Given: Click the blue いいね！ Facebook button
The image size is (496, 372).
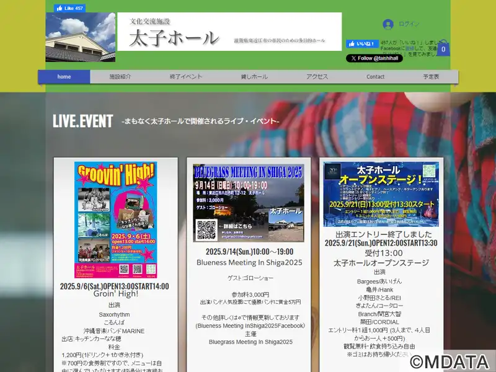Looking at the screenshot, I should [362, 43].
